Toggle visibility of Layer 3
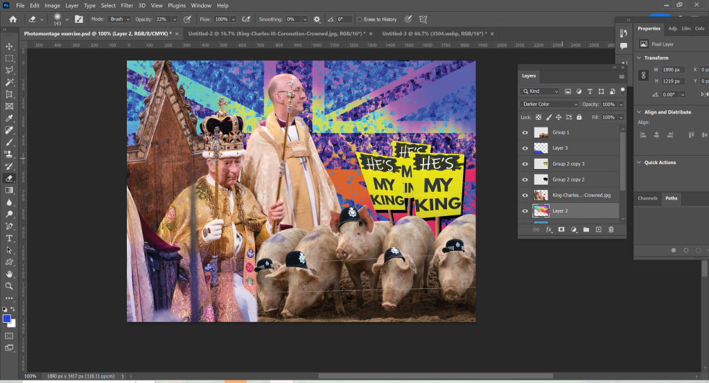709x383 pixels. pyautogui.click(x=525, y=148)
